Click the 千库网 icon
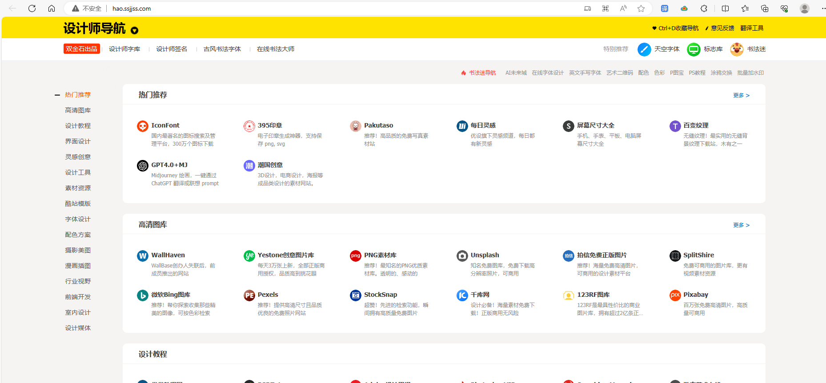The height and width of the screenshot is (383, 826). tap(462, 295)
